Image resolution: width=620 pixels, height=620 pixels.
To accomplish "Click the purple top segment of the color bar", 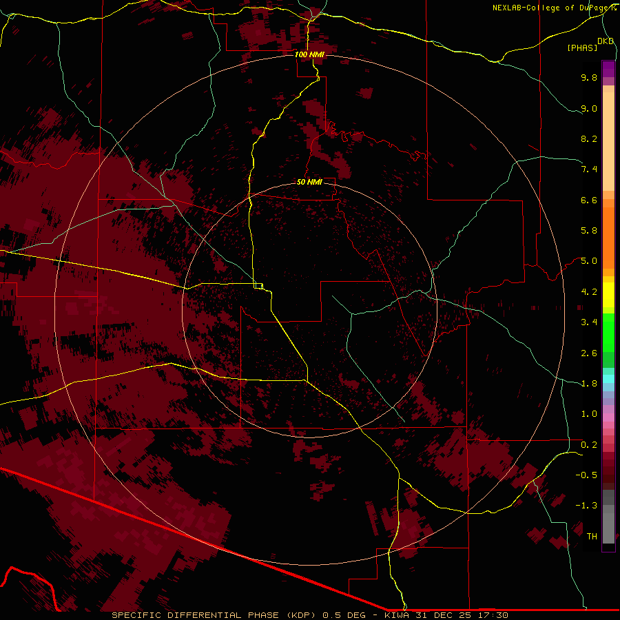I will pyautogui.click(x=608, y=69).
